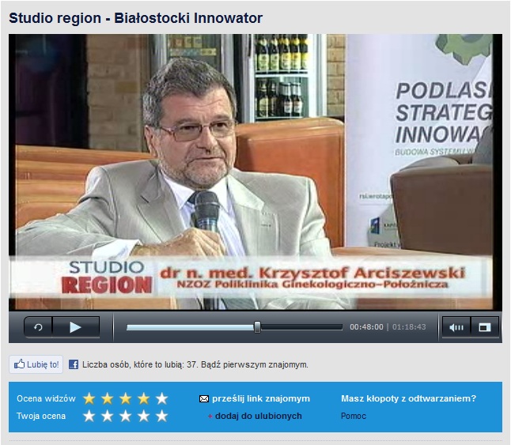Click the like count text mentioning 37
The height and width of the screenshot is (445, 511).
point(195,364)
